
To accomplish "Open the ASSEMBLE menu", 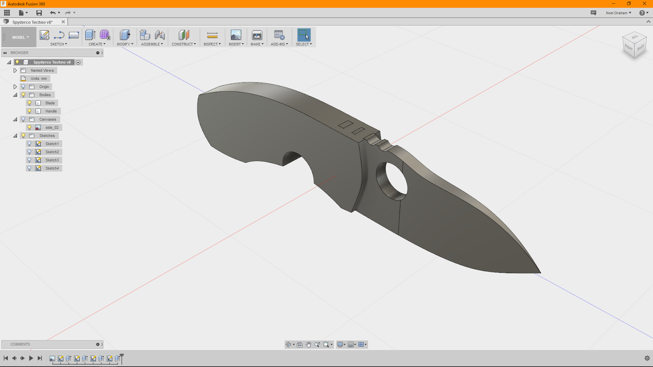I will click(x=152, y=44).
